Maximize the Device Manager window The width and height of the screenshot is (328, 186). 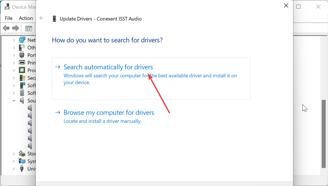point(299,7)
